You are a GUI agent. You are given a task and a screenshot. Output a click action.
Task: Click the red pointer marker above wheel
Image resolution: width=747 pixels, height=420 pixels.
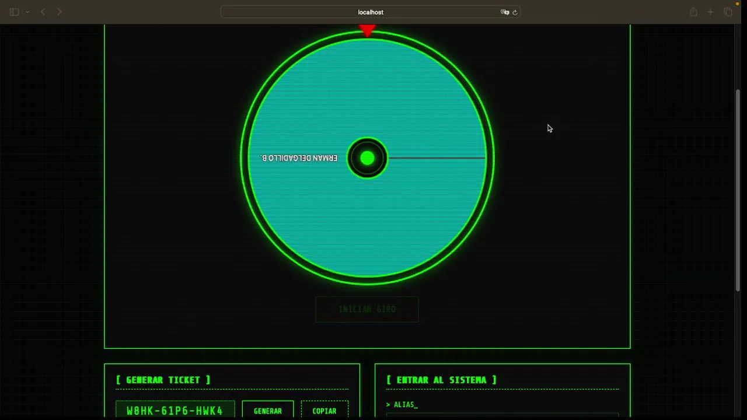tap(367, 31)
